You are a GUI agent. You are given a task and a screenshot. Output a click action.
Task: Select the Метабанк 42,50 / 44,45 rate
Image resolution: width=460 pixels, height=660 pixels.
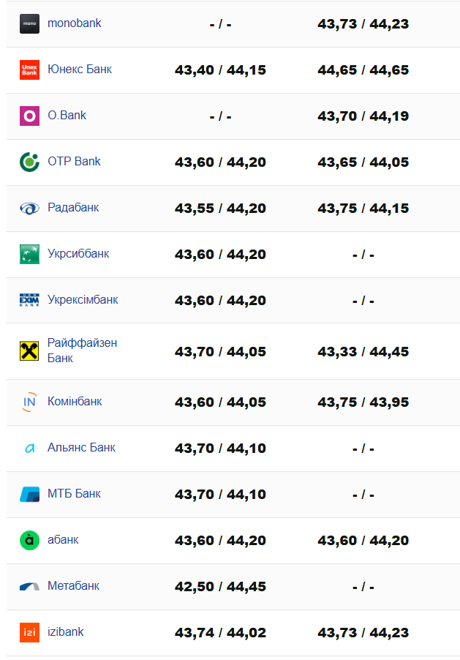pos(220,587)
